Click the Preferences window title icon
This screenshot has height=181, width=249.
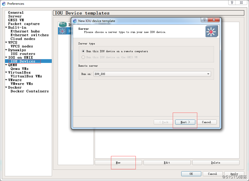point(4,4)
